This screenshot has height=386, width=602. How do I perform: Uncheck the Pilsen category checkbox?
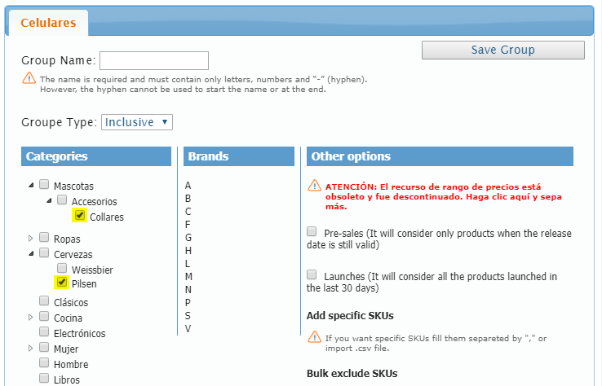point(62,283)
